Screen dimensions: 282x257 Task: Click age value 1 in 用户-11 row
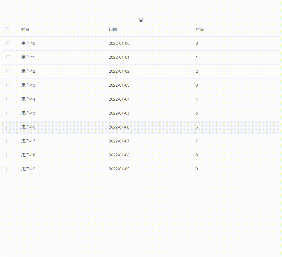click(x=197, y=57)
